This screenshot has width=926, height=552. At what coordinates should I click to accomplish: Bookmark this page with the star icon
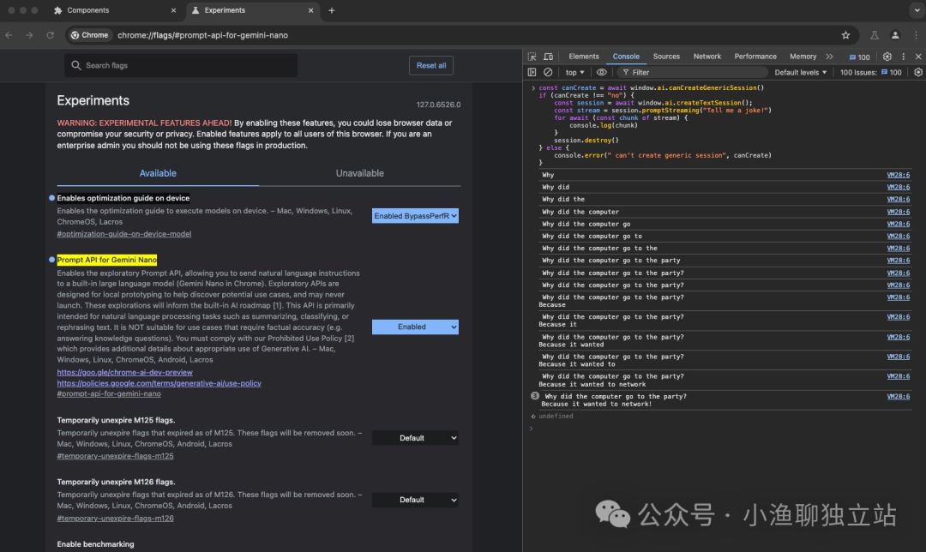click(845, 35)
